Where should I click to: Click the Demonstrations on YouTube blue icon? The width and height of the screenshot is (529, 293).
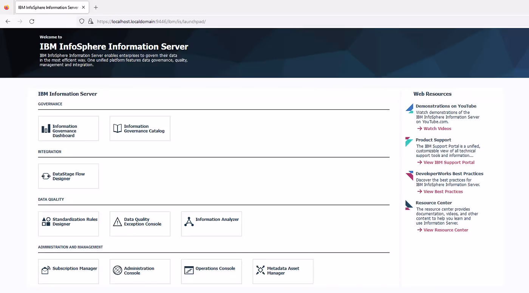tap(409, 108)
